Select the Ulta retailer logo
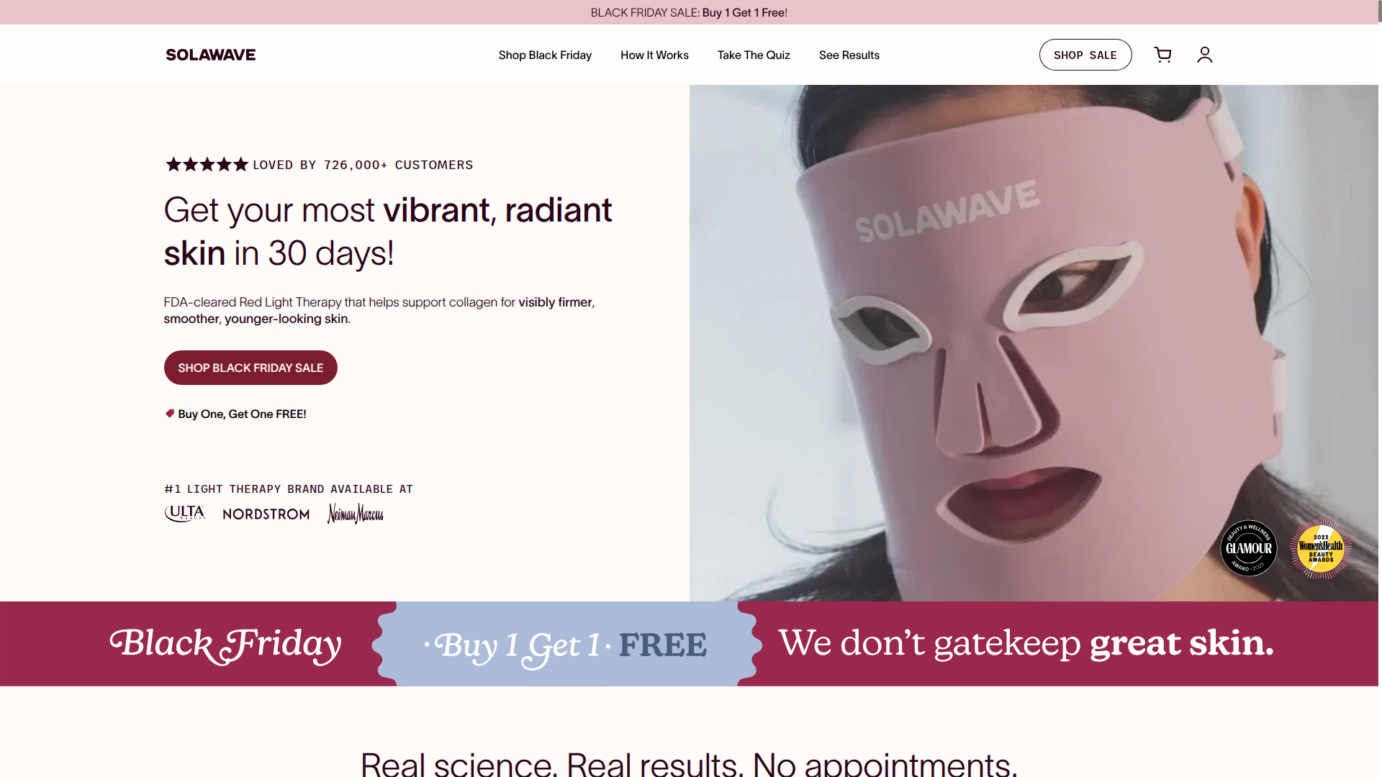Screen dimensions: 1382x777 point(184,513)
